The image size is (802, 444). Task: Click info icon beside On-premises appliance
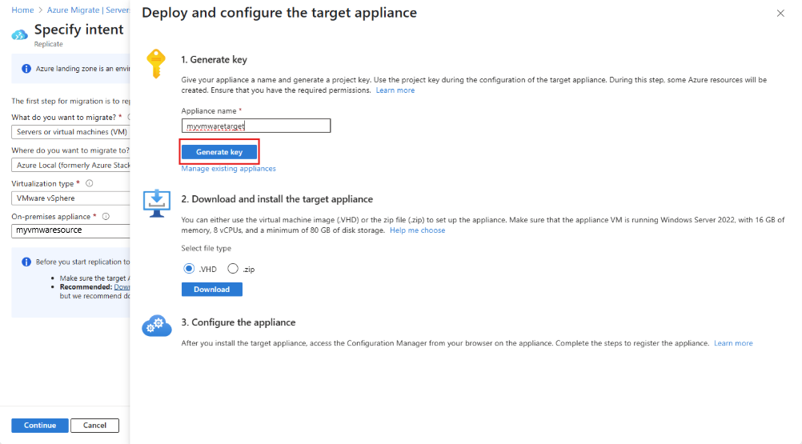click(106, 217)
